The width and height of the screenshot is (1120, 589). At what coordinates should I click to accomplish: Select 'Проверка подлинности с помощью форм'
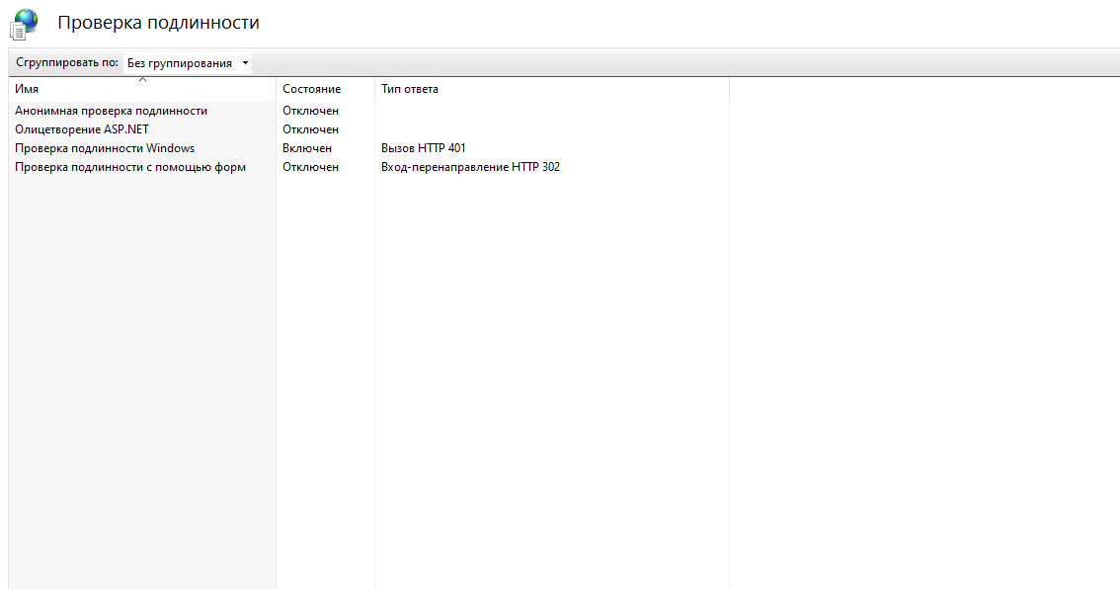point(130,167)
